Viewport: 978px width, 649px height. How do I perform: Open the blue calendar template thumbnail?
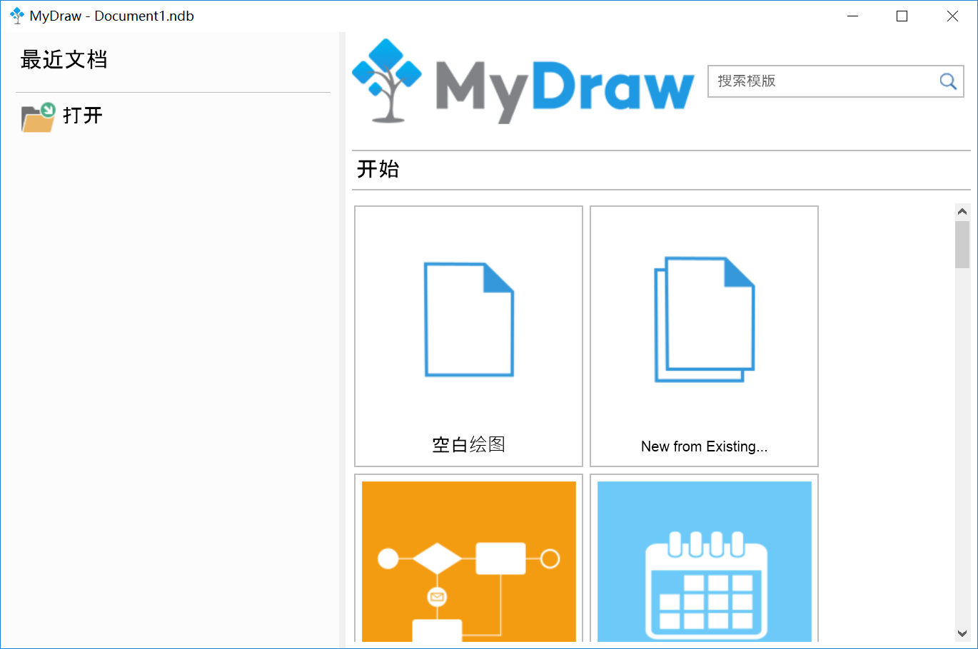click(705, 561)
